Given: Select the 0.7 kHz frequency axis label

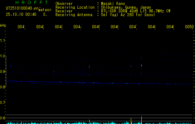Looking at the screenshot, I should pyautogui.click(x=3, y=103).
